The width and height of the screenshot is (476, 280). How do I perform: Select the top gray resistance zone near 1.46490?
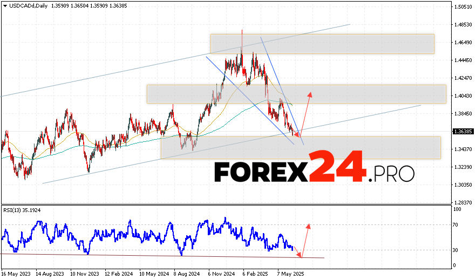tap(322, 44)
